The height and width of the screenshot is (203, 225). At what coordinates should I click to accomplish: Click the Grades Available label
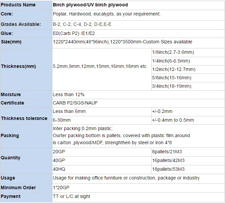pos(21,24)
